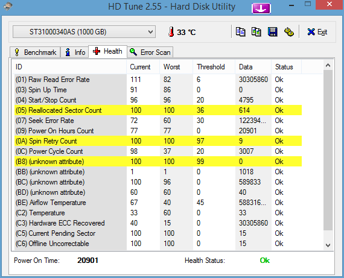
Task: Click Data value 4795 for Start/Stop Count
Action: point(246,100)
